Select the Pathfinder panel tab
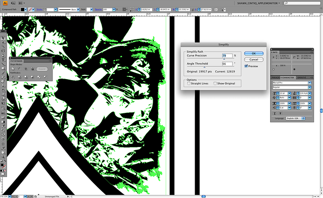Viewport: 323px width, 198px height. [16, 61]
